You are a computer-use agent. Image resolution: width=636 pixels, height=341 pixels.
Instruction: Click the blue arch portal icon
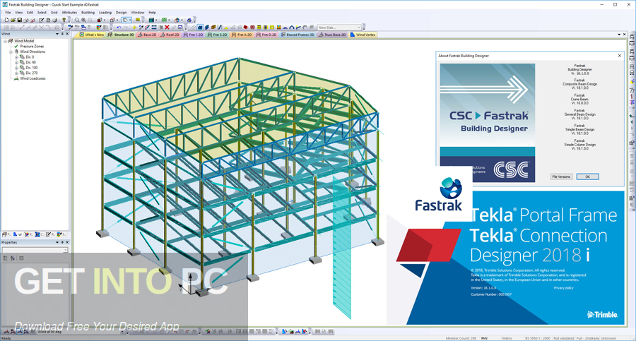292,28
